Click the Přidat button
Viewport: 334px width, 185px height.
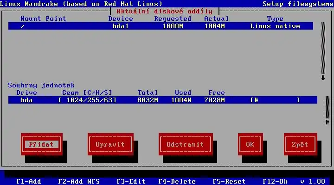coord(42,144)
